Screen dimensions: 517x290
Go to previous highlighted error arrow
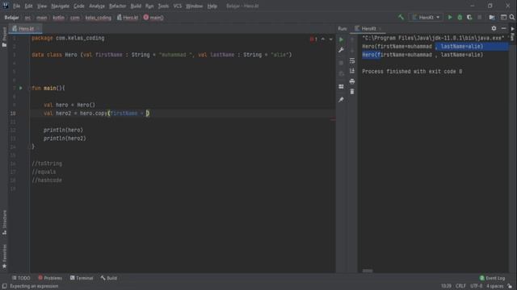[x=323, y=39]
